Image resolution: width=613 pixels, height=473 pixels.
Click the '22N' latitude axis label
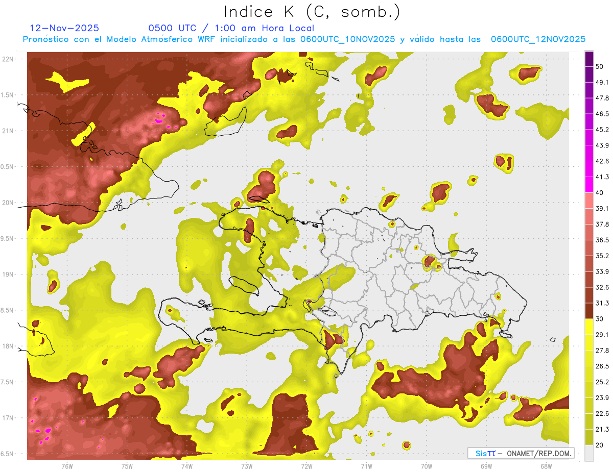(9, 59)
